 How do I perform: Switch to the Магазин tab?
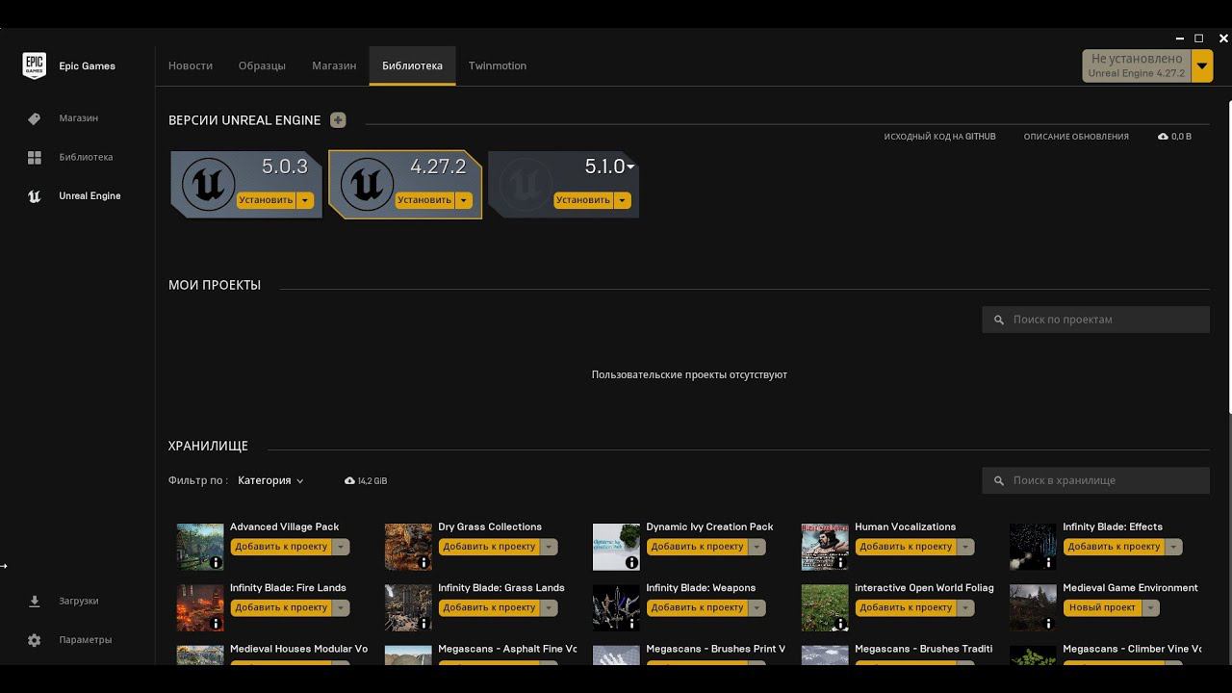[334, 65]
